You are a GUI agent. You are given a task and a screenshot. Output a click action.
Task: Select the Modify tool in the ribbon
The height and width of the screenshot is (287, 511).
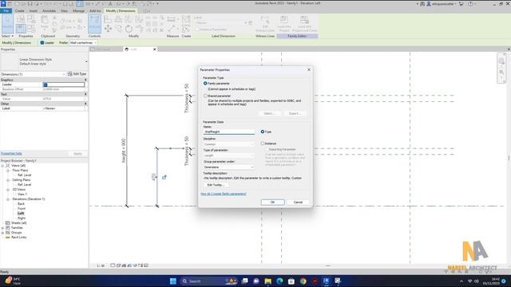tap(7, 23)
